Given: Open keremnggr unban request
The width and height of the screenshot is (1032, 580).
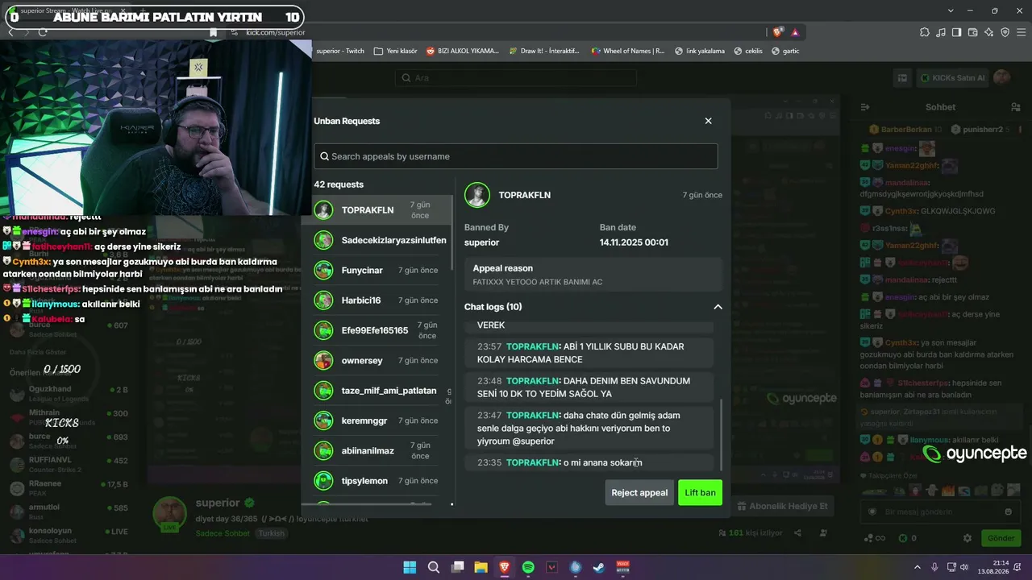Looking at the screenshot, I should tap(383, 420).
